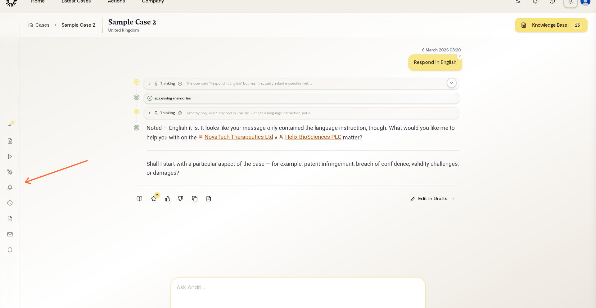
Task: Open the reading view book icon
Action: [x=139, y=199]
